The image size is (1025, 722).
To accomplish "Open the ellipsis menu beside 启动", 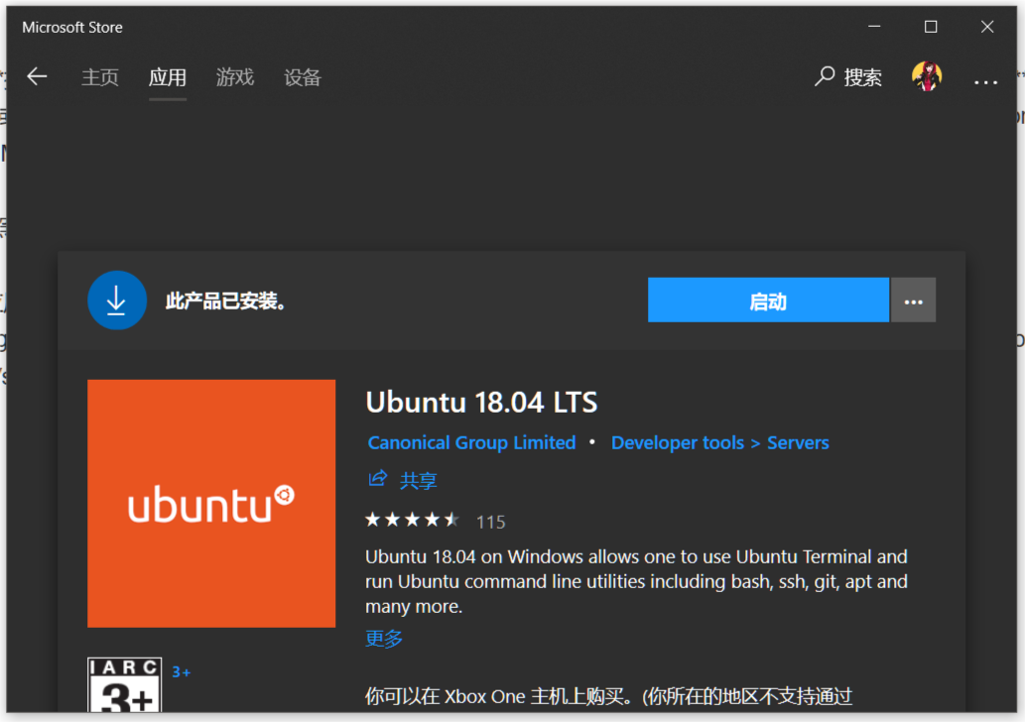I will point(913,300).
